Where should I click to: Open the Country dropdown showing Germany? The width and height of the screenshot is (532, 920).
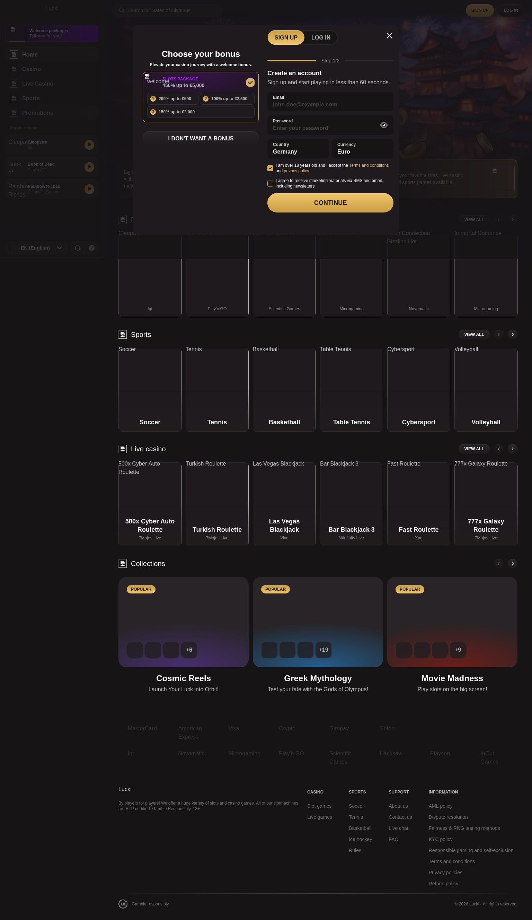[x=298, y=149]
